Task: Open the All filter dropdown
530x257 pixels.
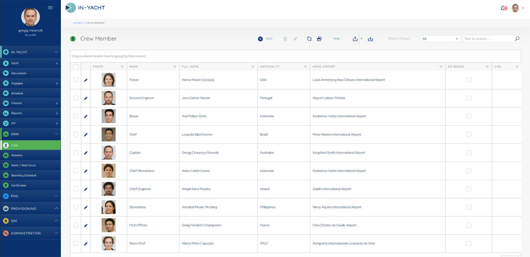Action: pyautogui.click(x=440, y=39)
